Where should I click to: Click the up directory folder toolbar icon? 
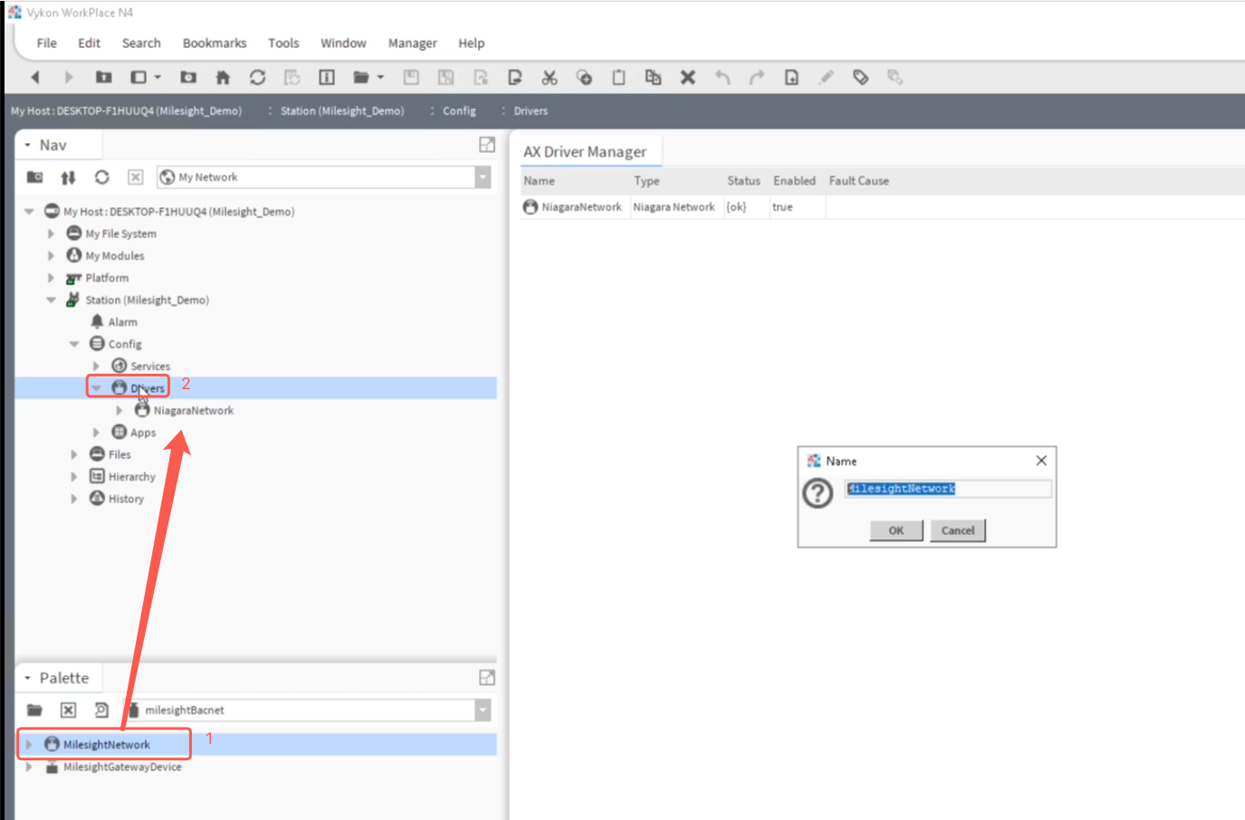[104, 78]
